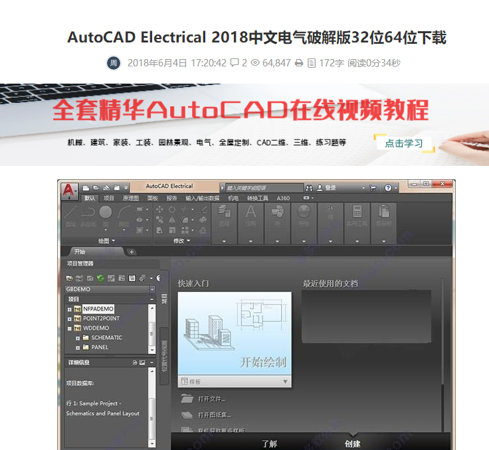Switch to the 原理图 ribbon tab
Viewport: 489px width, 450px height.
(x=130, y=198)
